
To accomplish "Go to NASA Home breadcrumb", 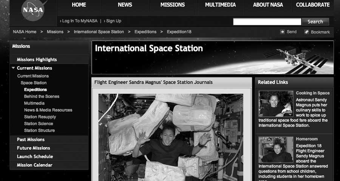I will (x=25, y=32).
